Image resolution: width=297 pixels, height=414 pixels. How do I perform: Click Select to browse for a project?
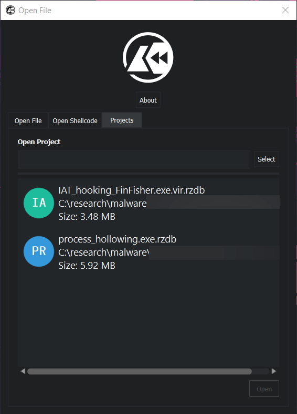click(x=267, y=159)
